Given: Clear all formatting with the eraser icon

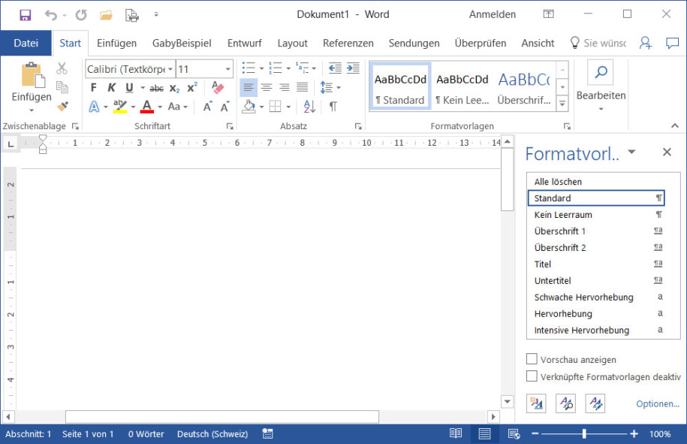Looking at the screenshot, I should coord(218,88).
